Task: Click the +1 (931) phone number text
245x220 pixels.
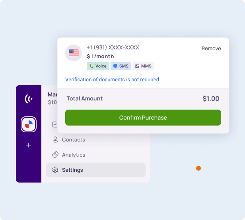Action: pyautogui.click(x=113, y=47)
